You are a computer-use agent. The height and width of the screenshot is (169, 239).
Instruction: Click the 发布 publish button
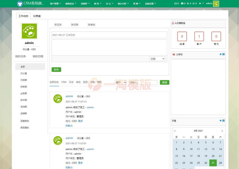coord(56,70)
